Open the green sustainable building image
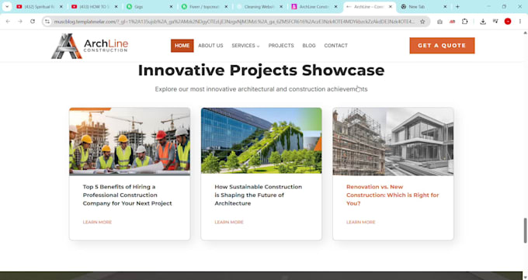 pos(262,140)
